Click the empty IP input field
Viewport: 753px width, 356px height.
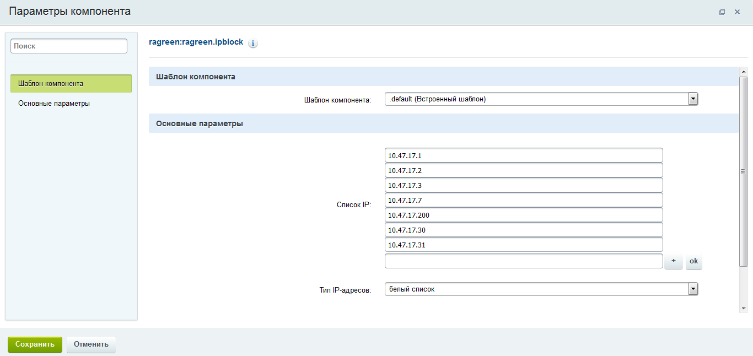tap(524, 261)
